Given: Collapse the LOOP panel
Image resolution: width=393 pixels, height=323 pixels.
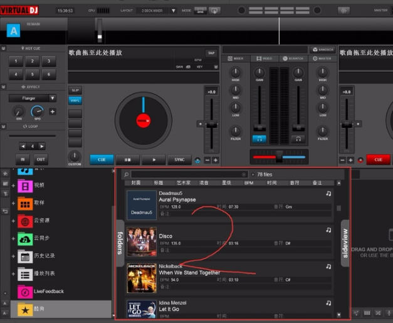Looking at the screenshot, I should click(3, 127).
